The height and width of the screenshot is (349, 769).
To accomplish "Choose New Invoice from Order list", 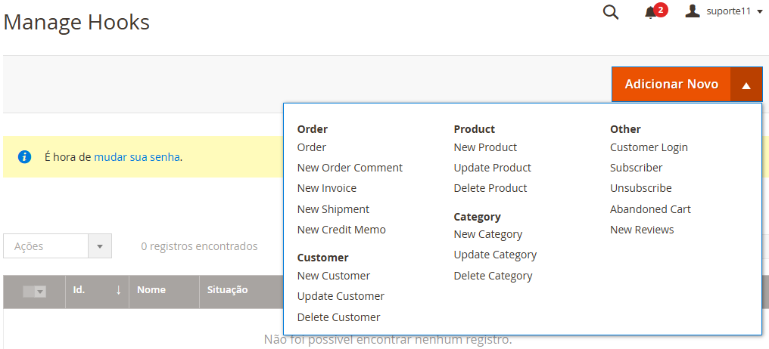I will (x=326, y=188).
